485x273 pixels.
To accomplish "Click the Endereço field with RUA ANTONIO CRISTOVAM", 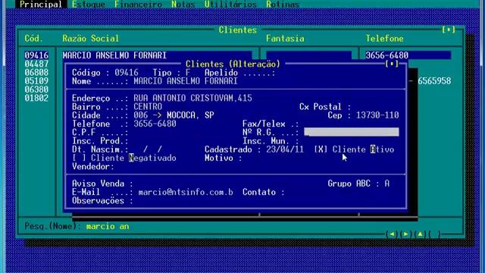I will point(192,98).
